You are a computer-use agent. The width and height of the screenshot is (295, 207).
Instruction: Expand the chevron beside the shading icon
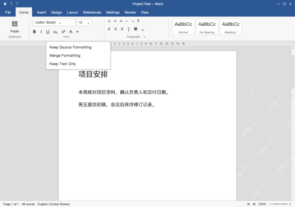pos(143,30)
